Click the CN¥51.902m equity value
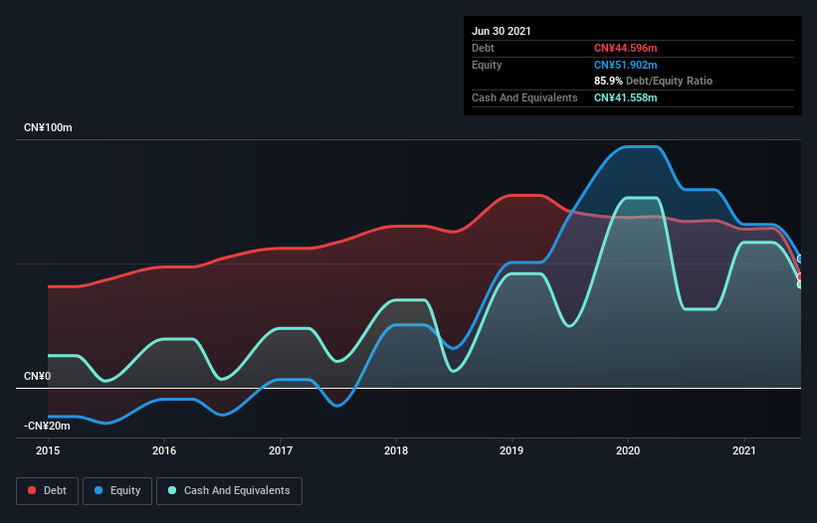The height and width of the screenshot is (523, 817). coord(625,65)
